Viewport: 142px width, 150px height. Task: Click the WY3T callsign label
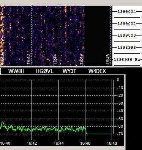tap(69, 71)
